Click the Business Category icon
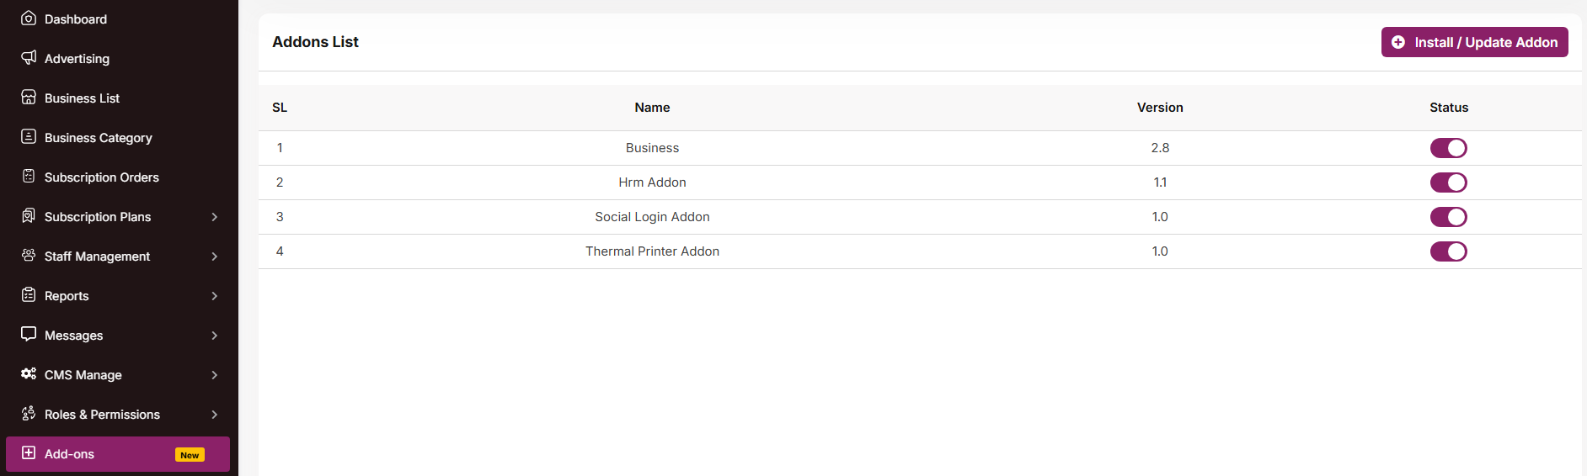The image size is (1587, 476). pos(29,136)
